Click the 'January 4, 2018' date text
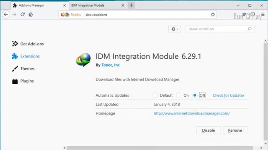This screenshot has height=150, width=268. click(167, 105)
